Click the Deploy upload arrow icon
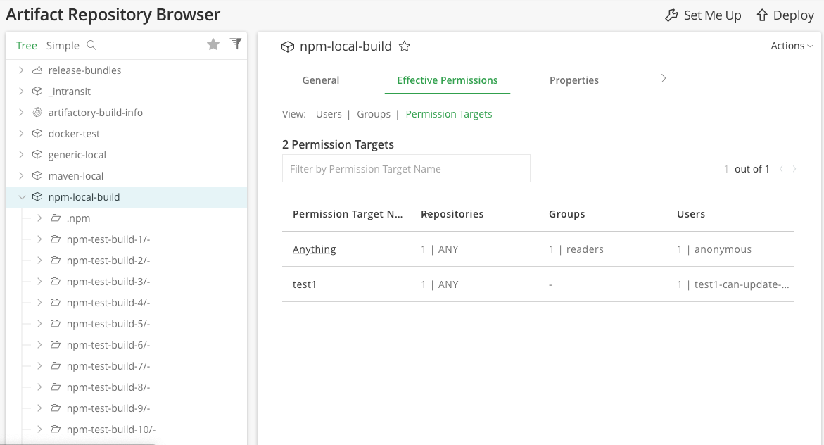Viewport: 824px width, 445px height. coord(762,15)
